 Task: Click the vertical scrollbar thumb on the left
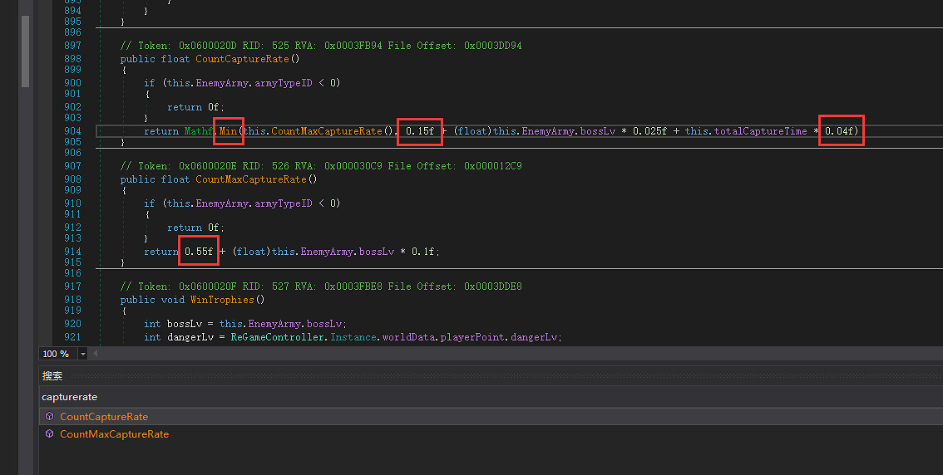point(25,50)
